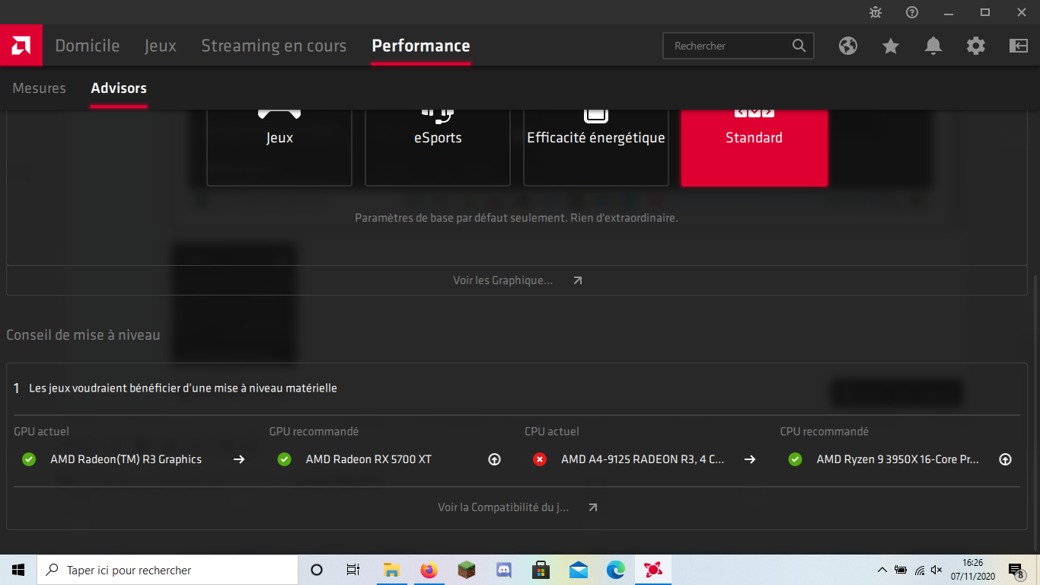Expand hidden system tray icons chevron
Viewport: 1040px width, 585px height.
coord(882,570)
